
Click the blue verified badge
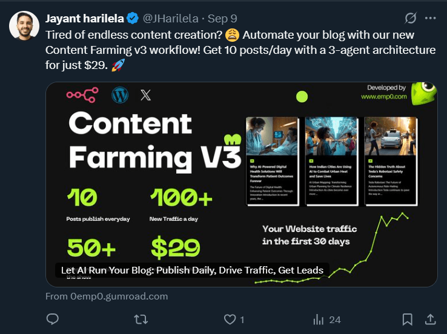(133, 18)
